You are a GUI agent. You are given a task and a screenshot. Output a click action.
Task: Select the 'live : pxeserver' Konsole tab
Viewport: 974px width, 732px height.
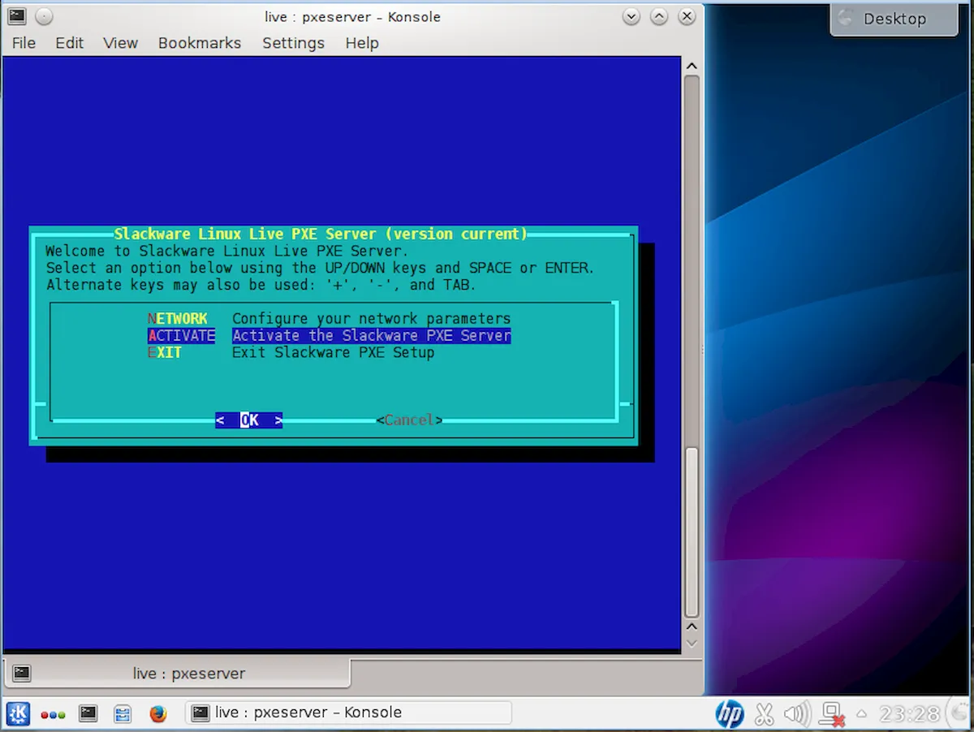pyautogui.click(x=177, y=674)
